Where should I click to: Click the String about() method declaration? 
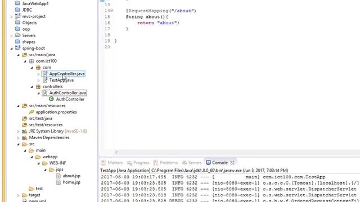[x=147, y=17]
